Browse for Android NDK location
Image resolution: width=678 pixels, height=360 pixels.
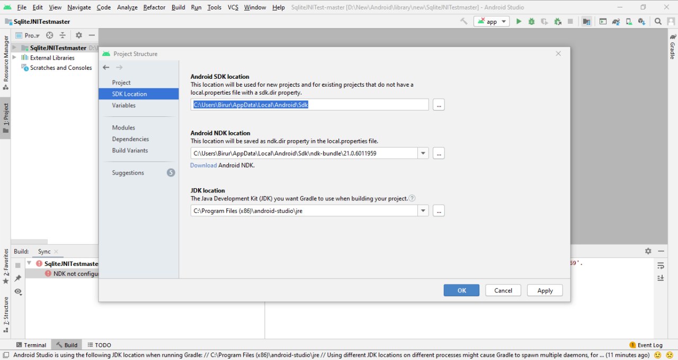pos(439,153)
